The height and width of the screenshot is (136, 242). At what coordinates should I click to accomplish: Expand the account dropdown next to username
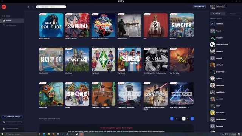226,6
